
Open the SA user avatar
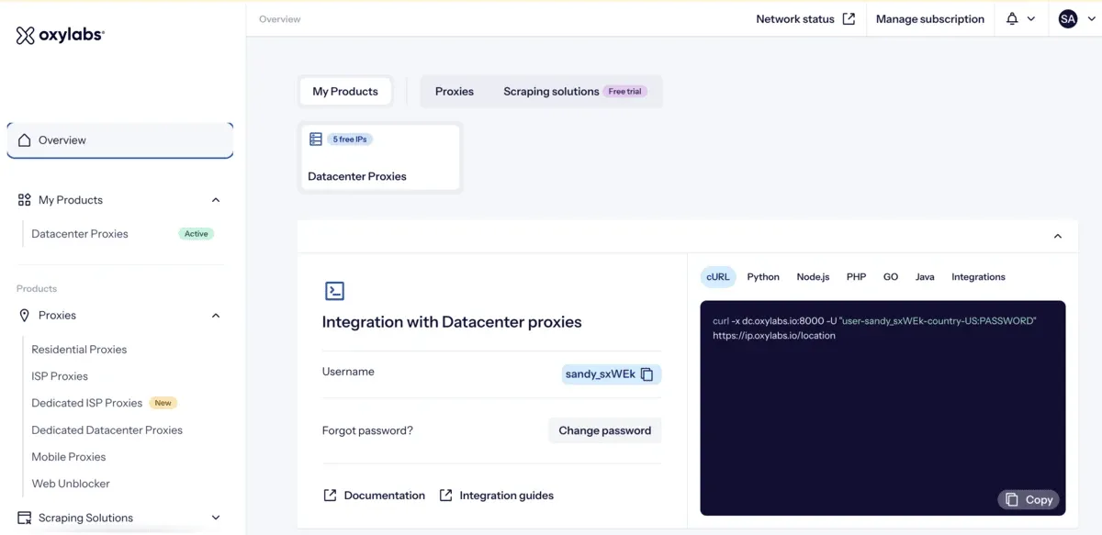(1068, 18)
